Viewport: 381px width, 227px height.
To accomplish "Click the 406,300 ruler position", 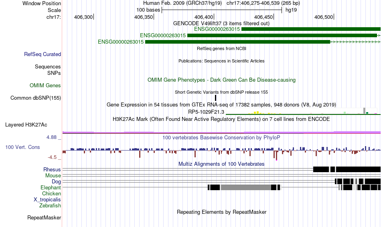I will 83,17.
